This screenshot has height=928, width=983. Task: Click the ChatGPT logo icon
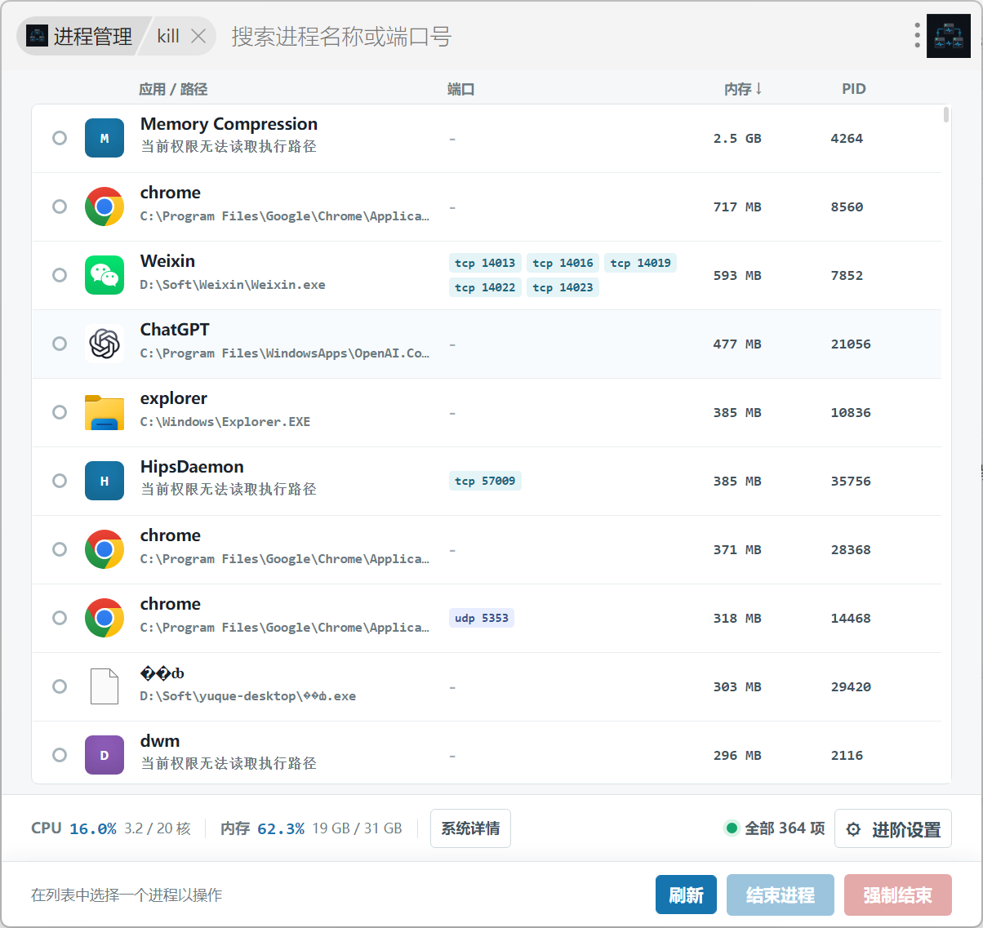105,344
